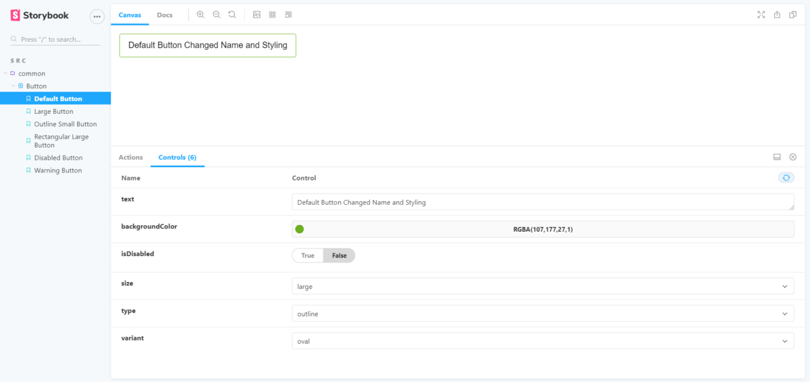This screenshot has height=382, width=810.
Task: Go full screen with toolbar icon
Action: coord(761,14)
